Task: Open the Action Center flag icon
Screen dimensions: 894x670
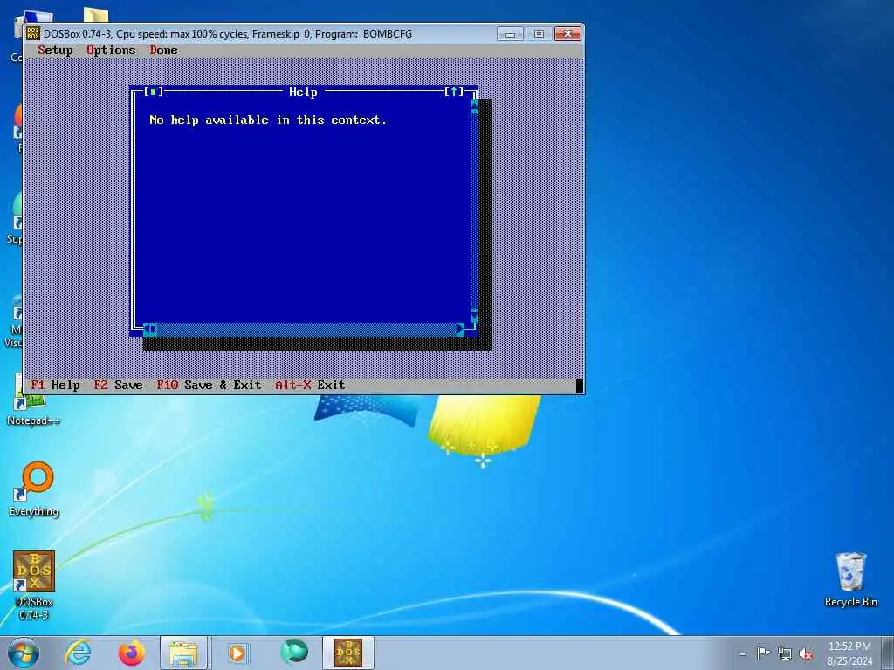Action: pos(763,653)
